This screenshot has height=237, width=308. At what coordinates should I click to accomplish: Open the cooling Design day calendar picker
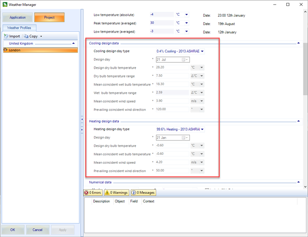point(185,59)
